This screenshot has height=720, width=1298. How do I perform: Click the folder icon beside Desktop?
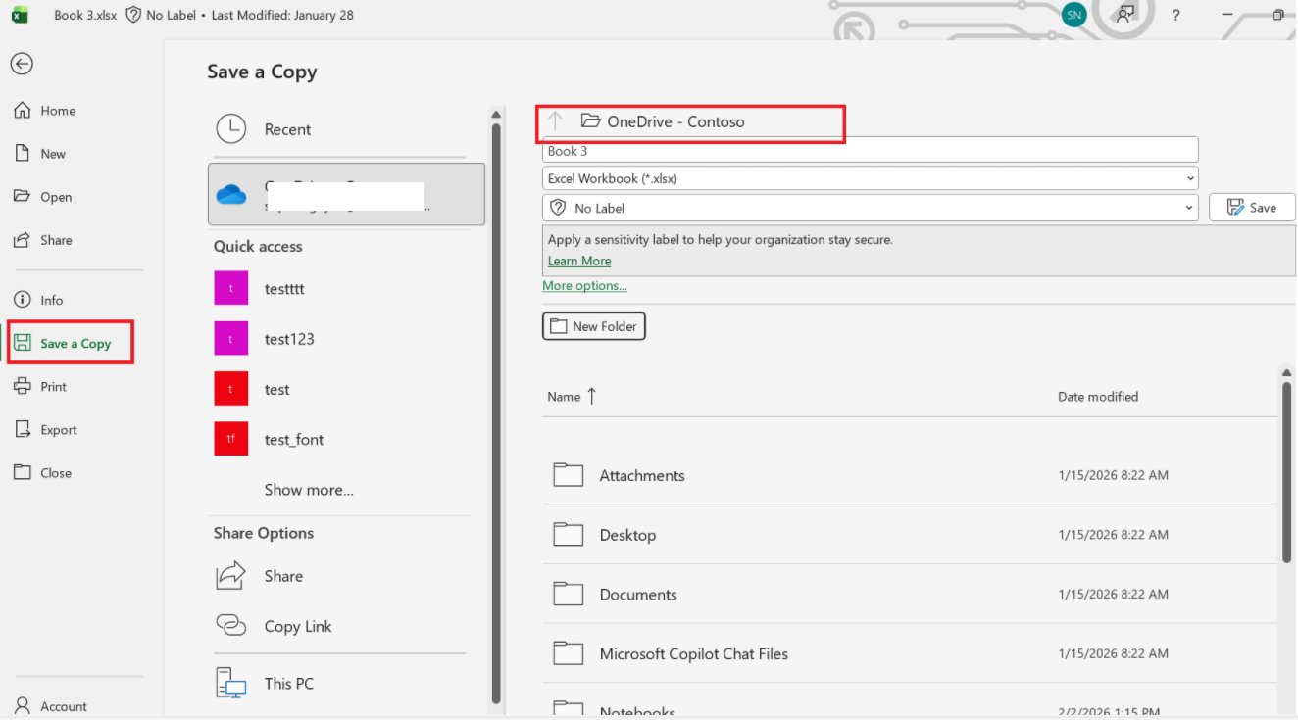click(568, 535)
